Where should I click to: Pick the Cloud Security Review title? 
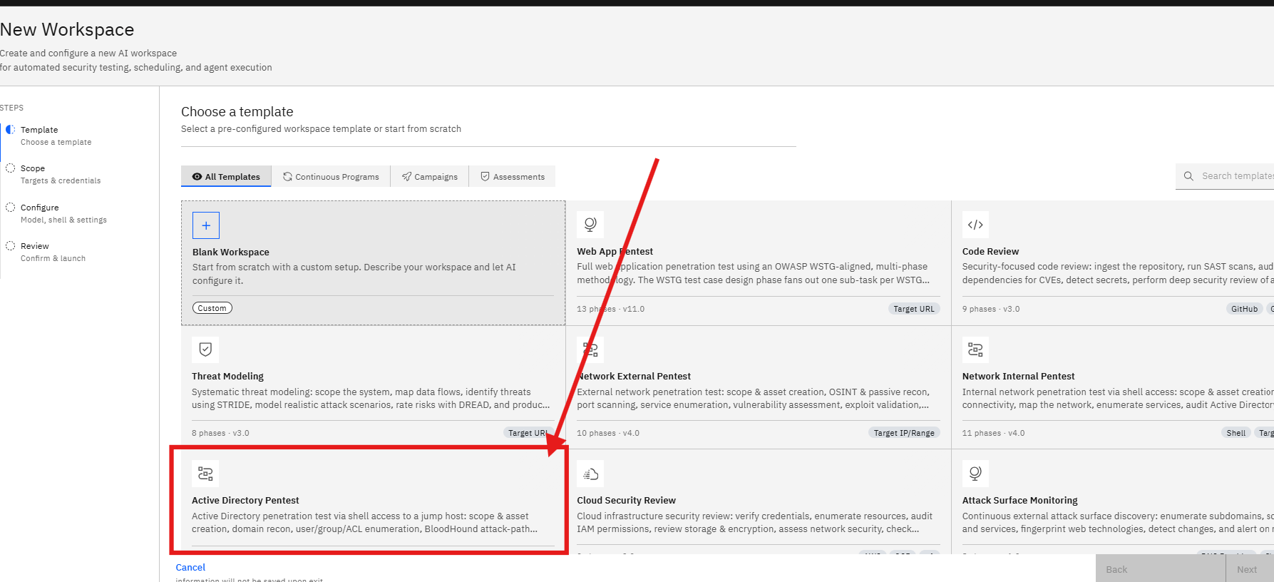tap(626, 501)
